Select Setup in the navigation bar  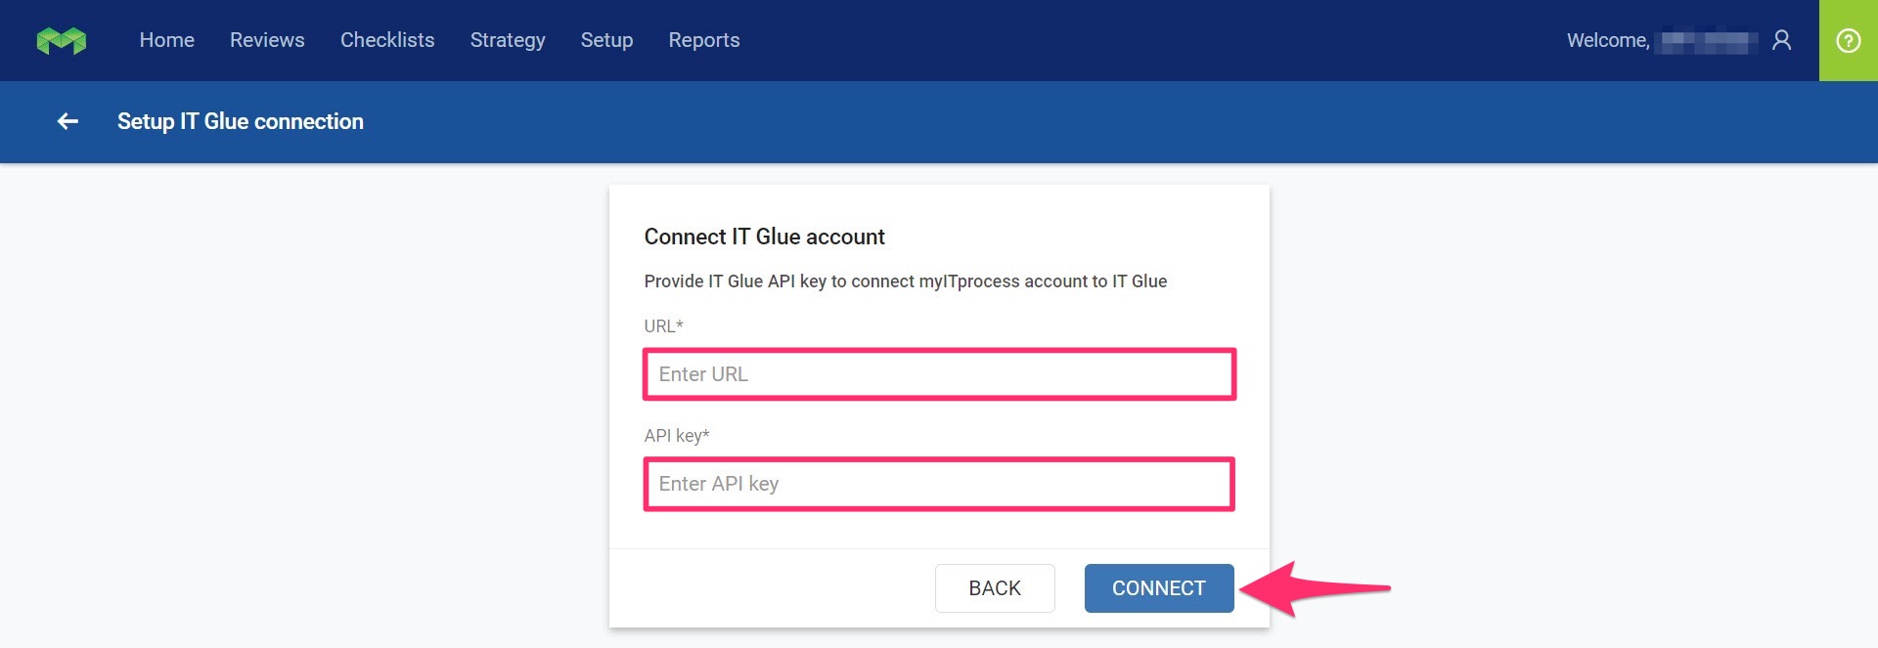pyautogui.click(x=606, y=40)
